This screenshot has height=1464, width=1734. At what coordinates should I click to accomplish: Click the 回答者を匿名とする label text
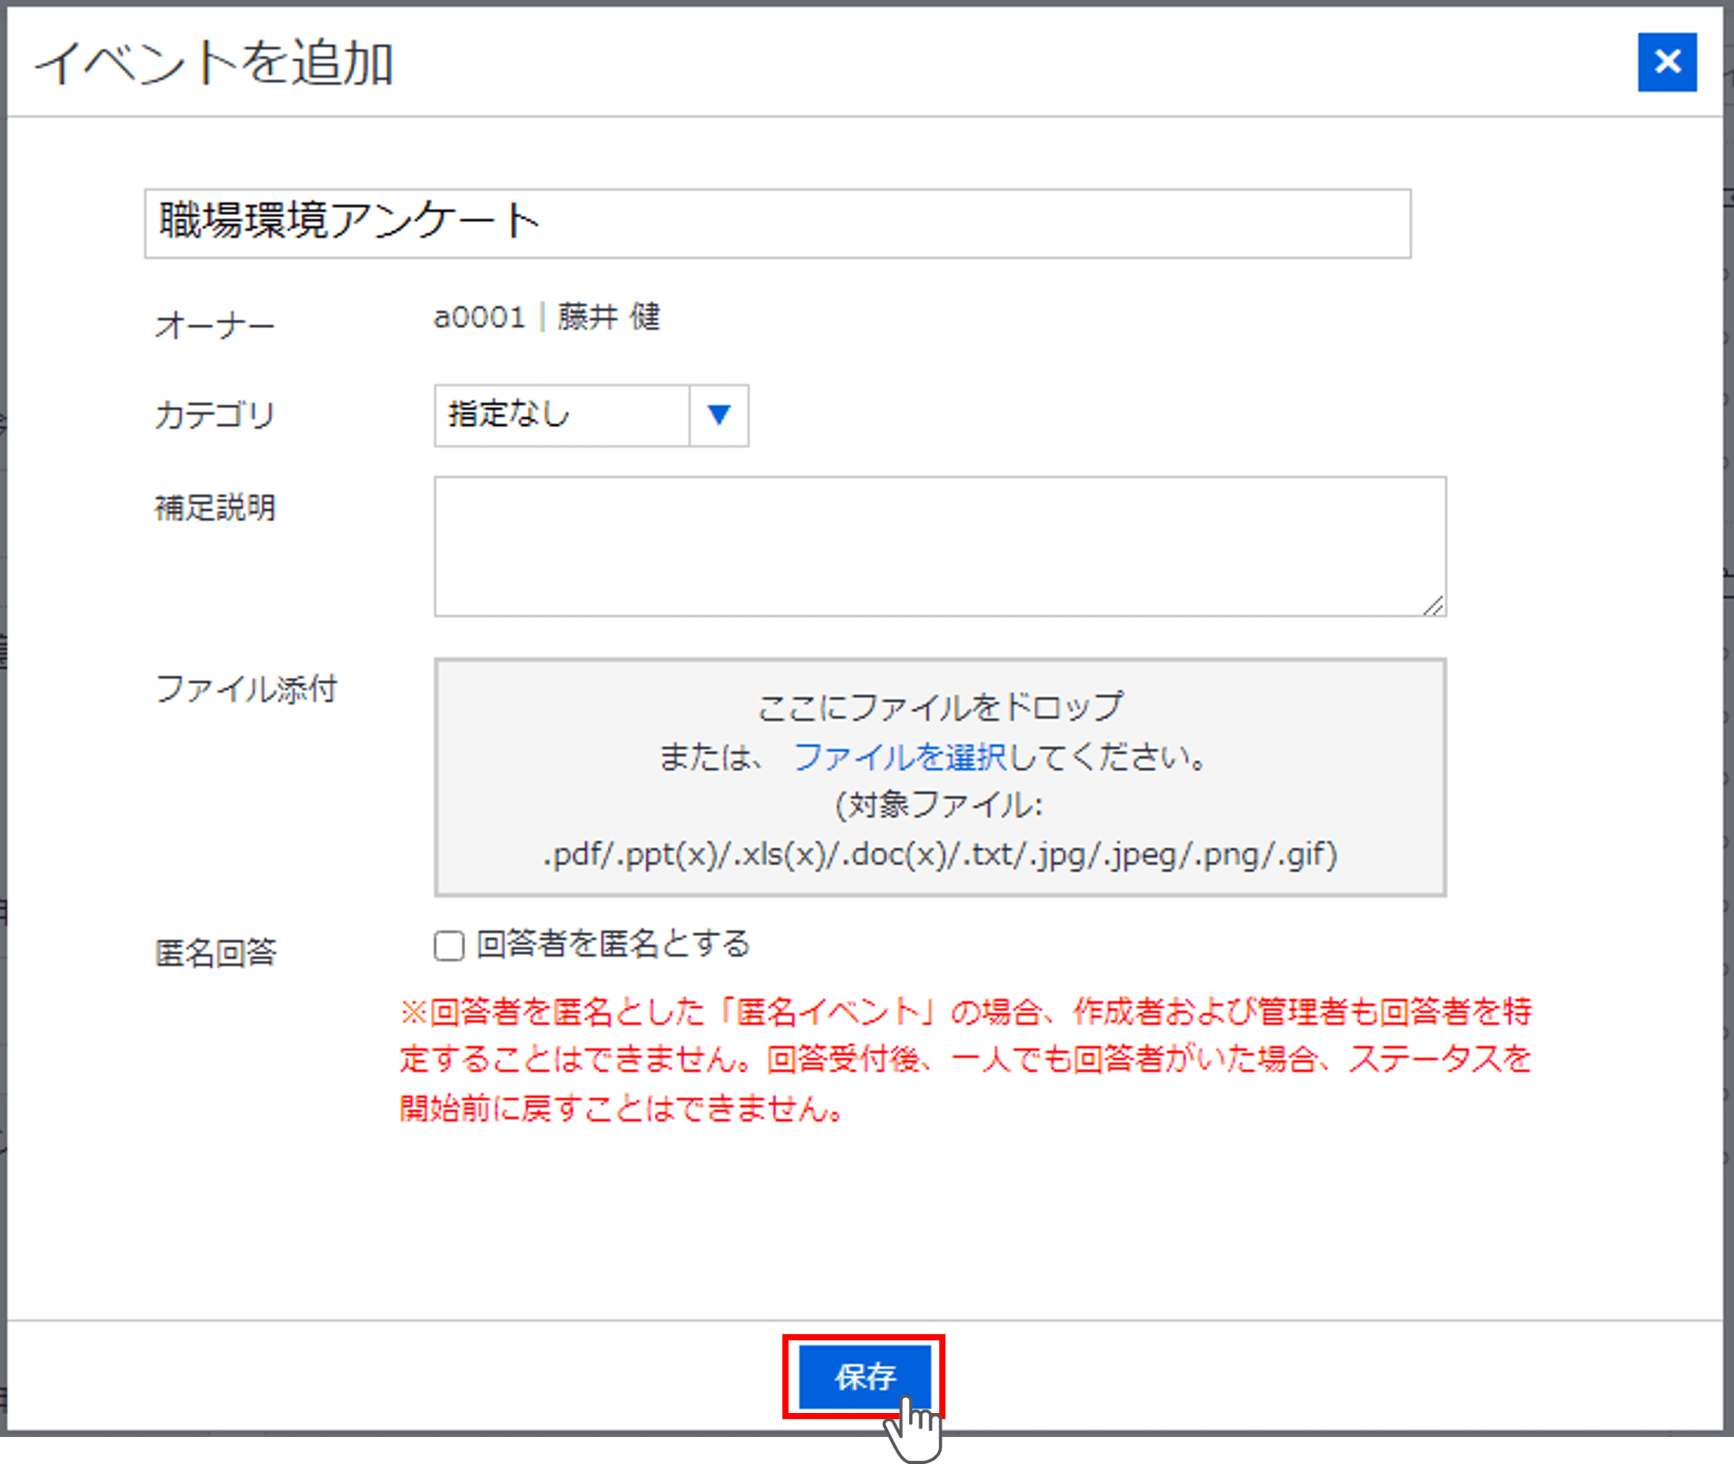point(612,945)
